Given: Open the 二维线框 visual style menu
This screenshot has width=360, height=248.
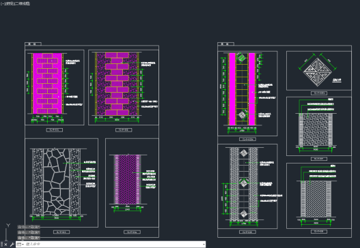Looking at the screenshot, I should point(23,3).
